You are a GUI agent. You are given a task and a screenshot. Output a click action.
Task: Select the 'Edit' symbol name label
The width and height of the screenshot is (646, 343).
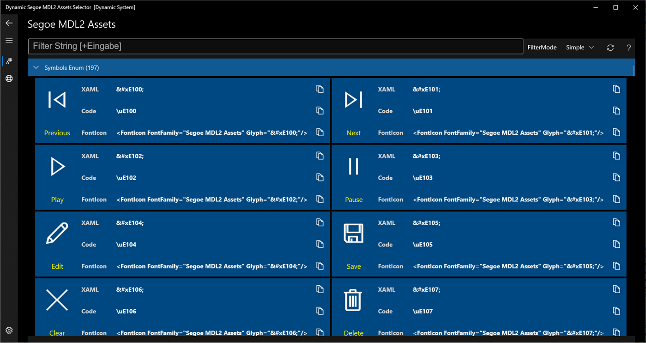tap(57, 266)
